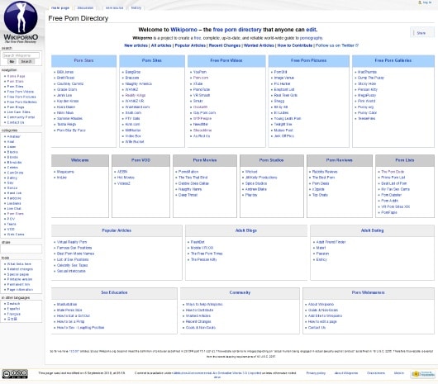The image size is (438, 384).
Task: Open Home Page in the navigation sidebar
Action: (16, 76)
